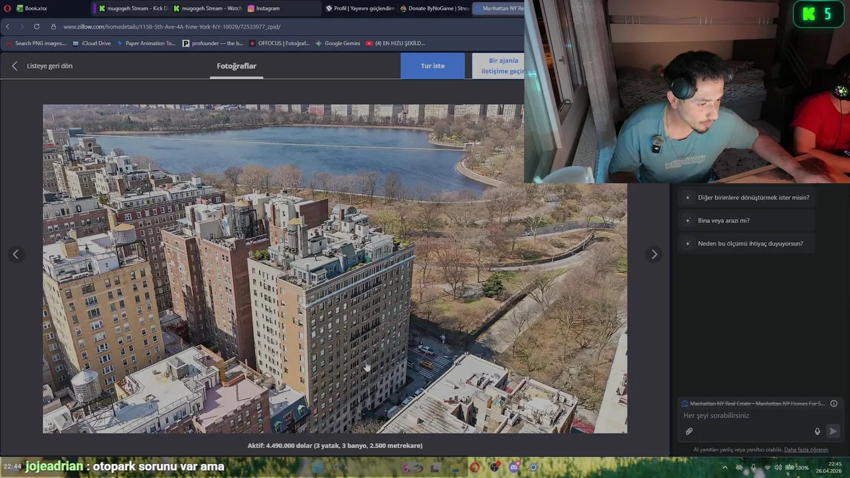Show previous photo with left arrow
Screen dimensions: 850x478
pos(16,254)
